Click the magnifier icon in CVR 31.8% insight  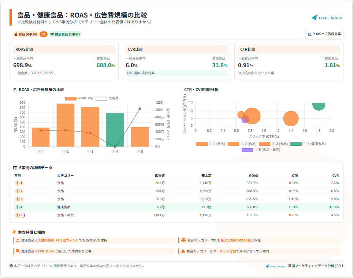pos(17,251)
